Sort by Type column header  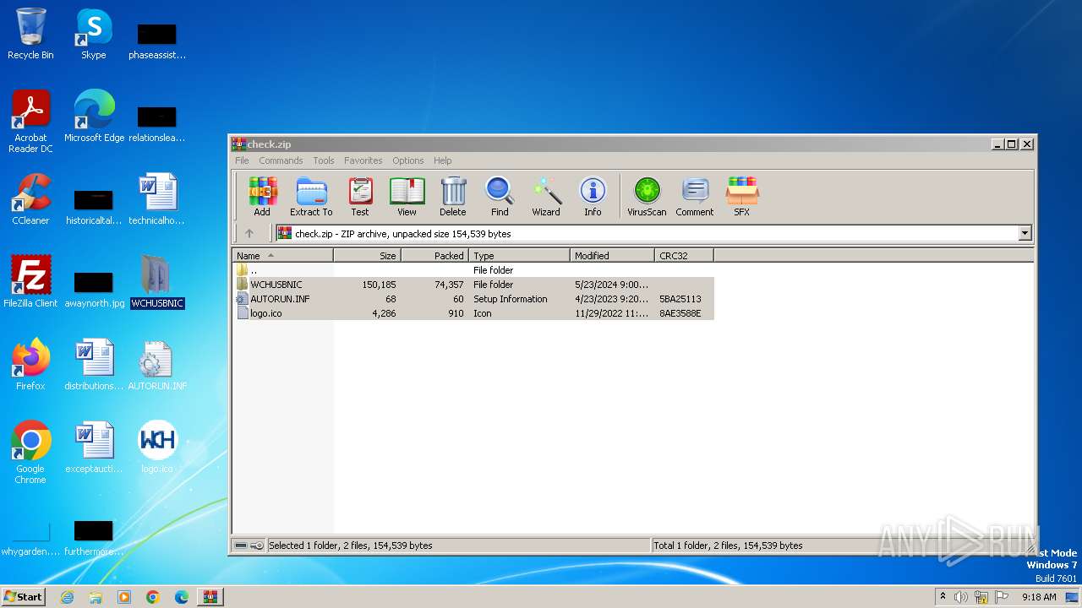[519, 255]
